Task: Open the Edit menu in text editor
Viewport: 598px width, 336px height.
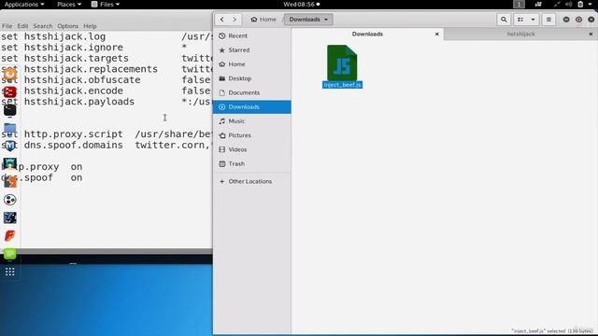Action: point(22,26)
